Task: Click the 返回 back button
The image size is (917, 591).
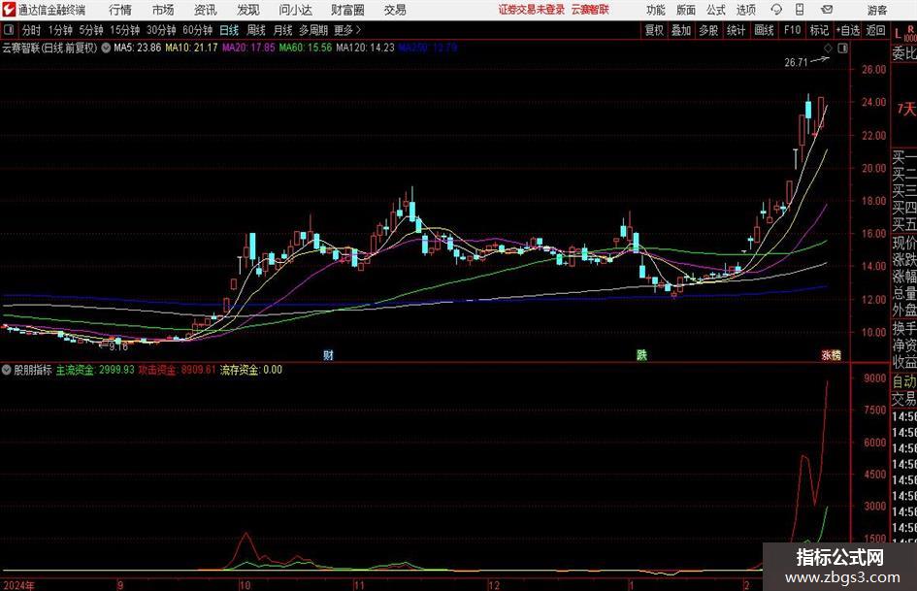Action: (875, 30)
